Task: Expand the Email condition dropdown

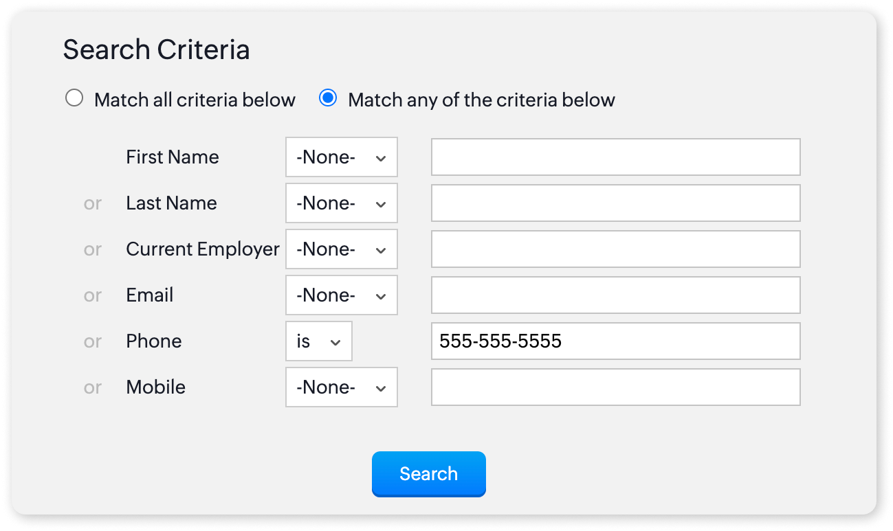Action: point(342,295)
